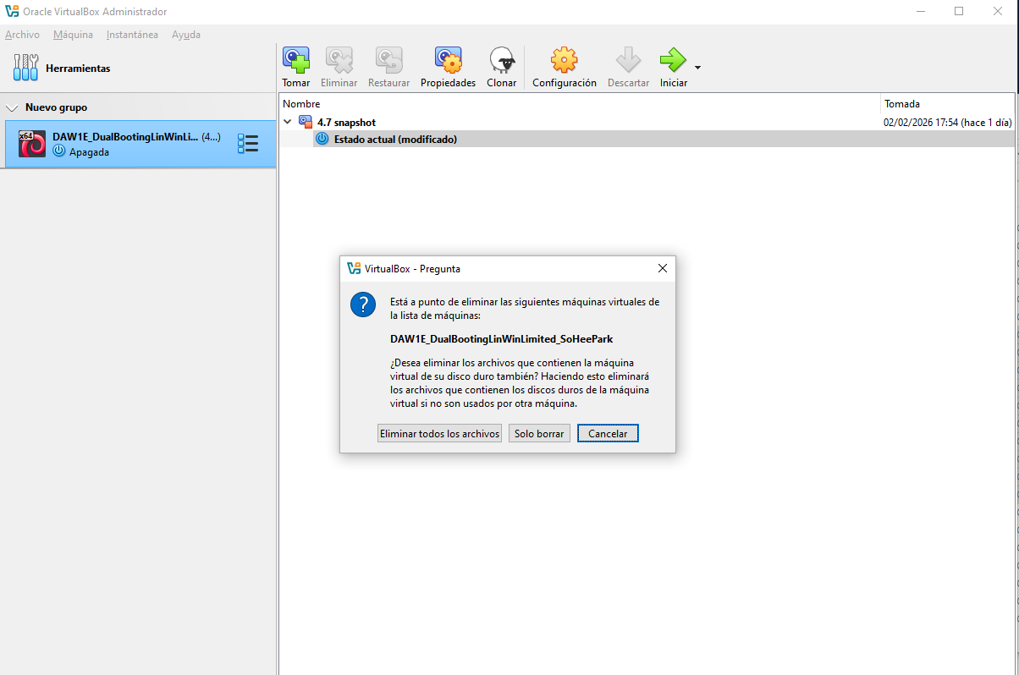Click the question mark dialog icon
Image resolution: width=1019 pixels, height=675 pixels.
pyautogui.click(x=363, y=305)
